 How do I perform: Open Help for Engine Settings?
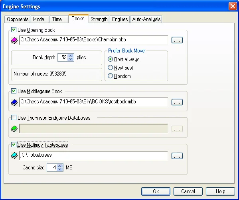(x=220, y=191)
